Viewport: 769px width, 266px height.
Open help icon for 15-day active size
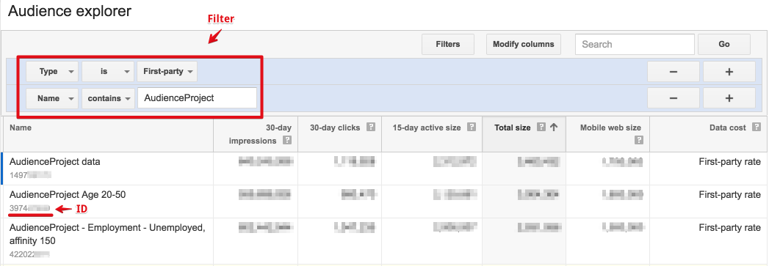472,127
